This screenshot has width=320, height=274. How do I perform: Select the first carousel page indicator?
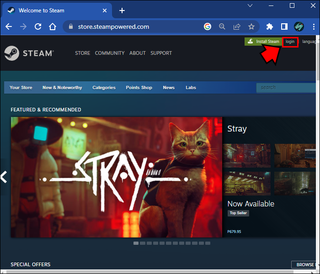[x=136, y=243]
